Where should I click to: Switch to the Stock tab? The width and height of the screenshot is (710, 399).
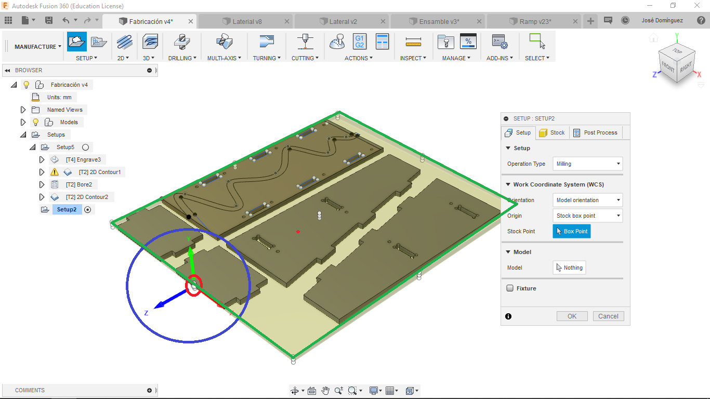pos(552,132)
